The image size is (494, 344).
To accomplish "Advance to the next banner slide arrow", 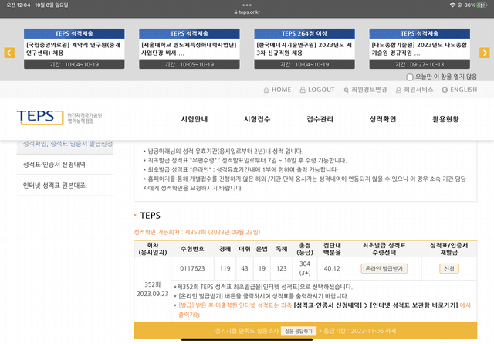I will (x=484, y=53).
